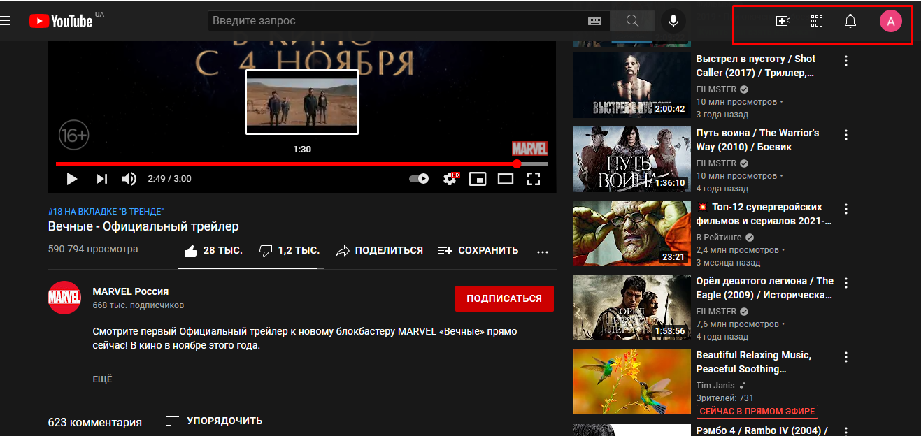Open the В Рейтинге channel name

pos(717,238)
